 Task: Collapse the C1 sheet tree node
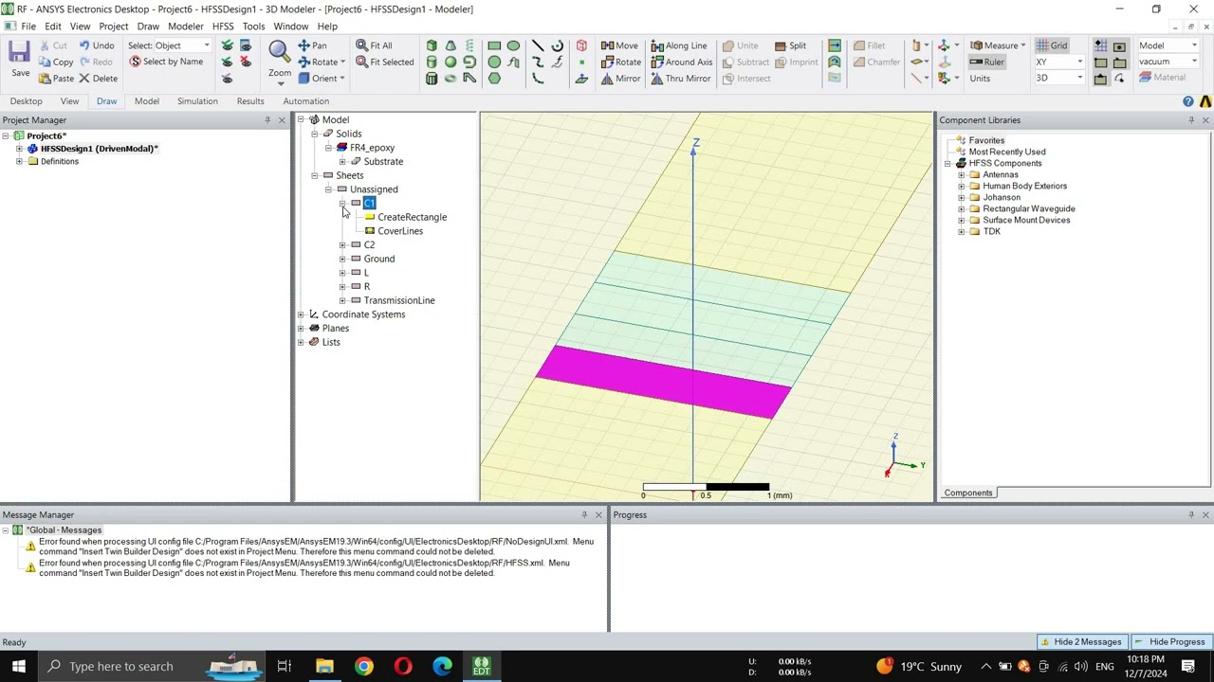[x=342, y=204]
